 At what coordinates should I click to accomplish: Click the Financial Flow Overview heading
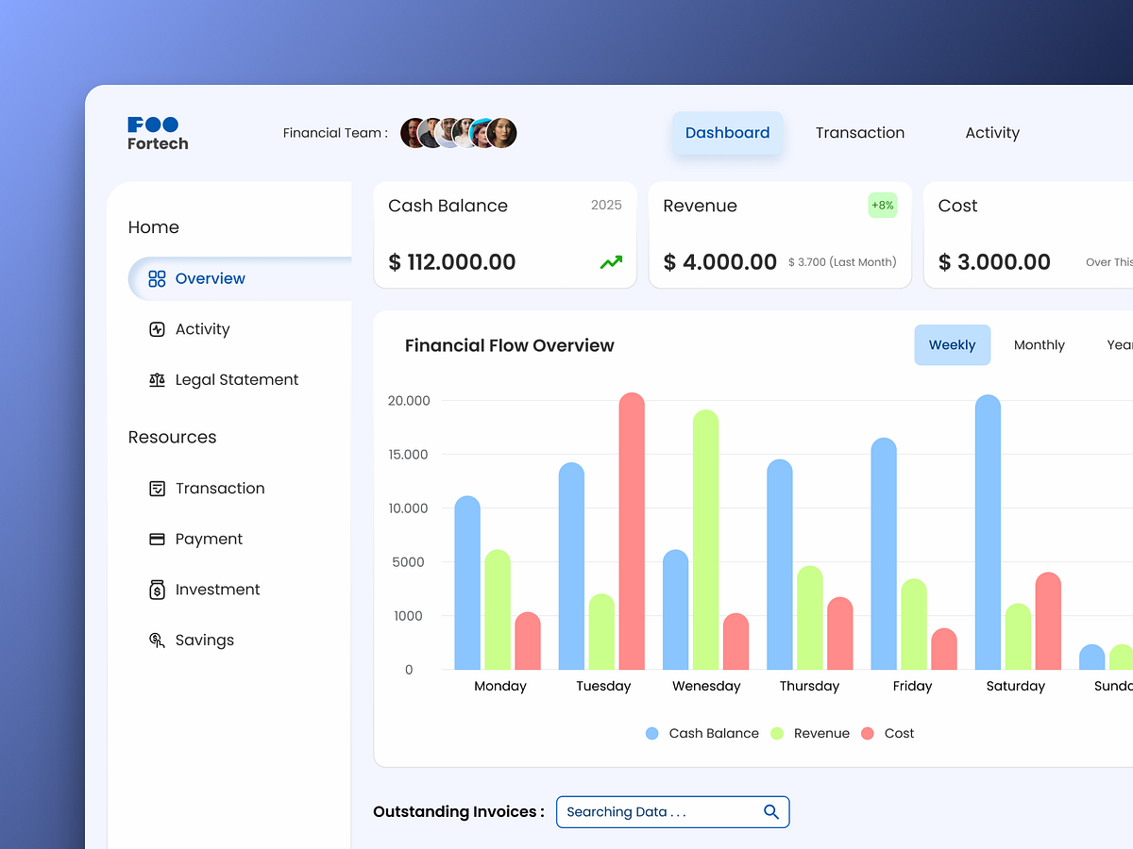click(x=510, y=345)
